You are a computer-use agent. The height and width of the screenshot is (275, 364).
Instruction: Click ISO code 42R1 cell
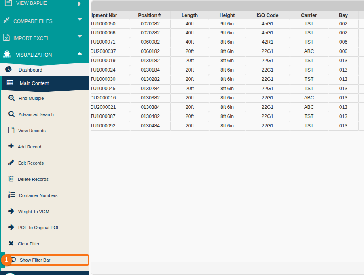coord(267,42)
